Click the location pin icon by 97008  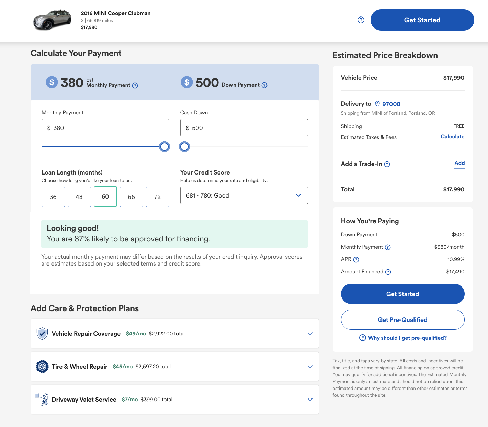(377, 104)
